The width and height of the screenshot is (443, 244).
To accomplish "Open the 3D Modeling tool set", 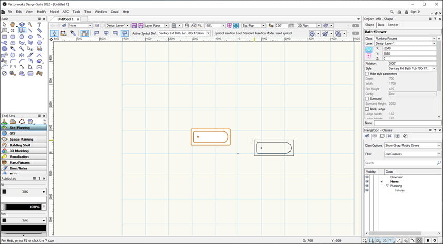I will tap(24, 151).
